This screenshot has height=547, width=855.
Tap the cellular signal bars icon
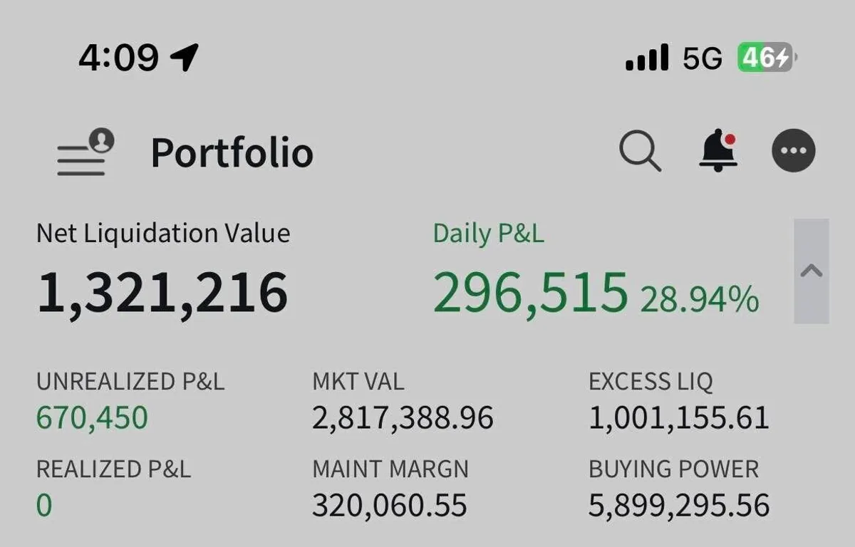click(647, 57)
